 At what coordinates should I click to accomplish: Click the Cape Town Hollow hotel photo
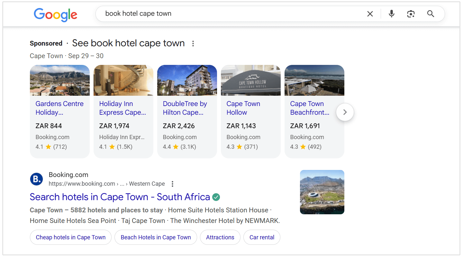[250, 80]
